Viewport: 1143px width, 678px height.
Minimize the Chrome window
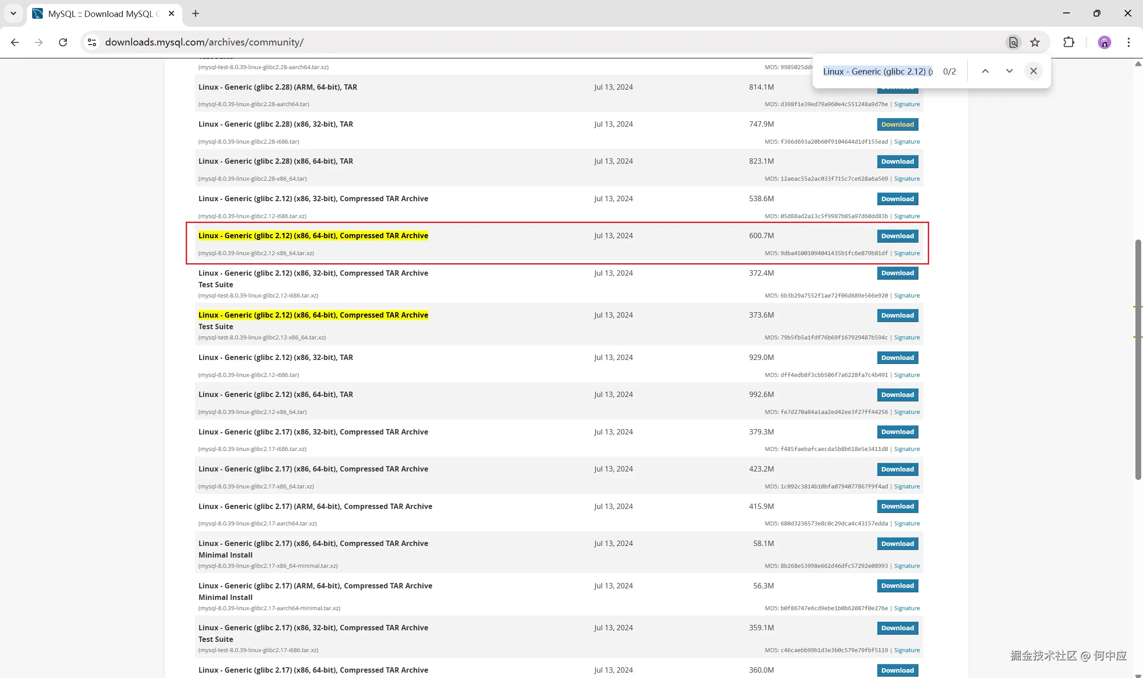pyautogui.click(x=1066, y=14)
